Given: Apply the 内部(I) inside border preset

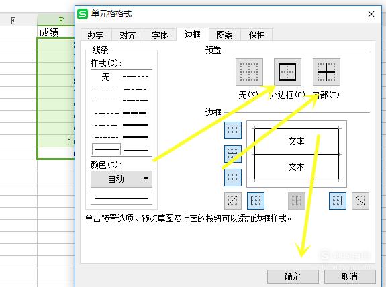Looking at the screenshot, I should 326,72.
